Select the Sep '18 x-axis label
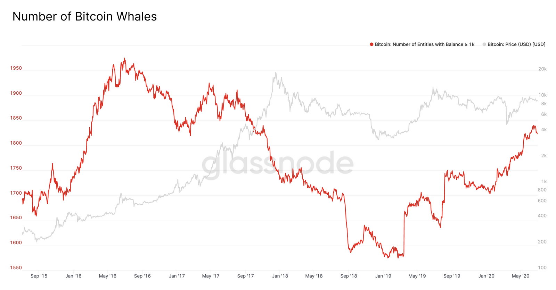The width and height of the screenshot is (556, 290). pyautogui.click(x=349, y=276)
